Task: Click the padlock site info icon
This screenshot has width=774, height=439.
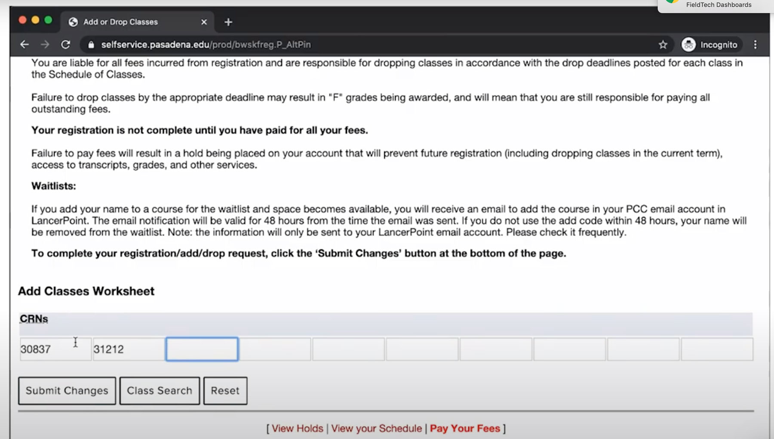Action: [x=91, y=45]
